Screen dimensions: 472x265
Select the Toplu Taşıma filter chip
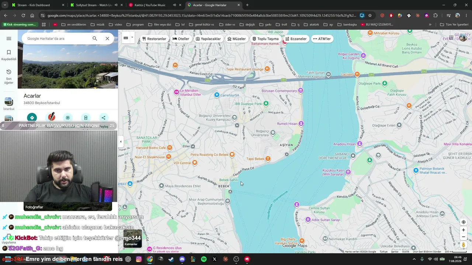pos(265,39)
